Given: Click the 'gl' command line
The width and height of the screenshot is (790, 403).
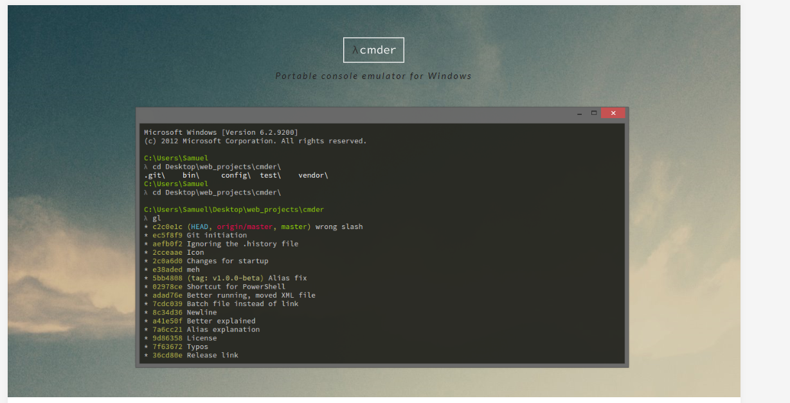Looking at the screenshot, I should tap(153, 218).
